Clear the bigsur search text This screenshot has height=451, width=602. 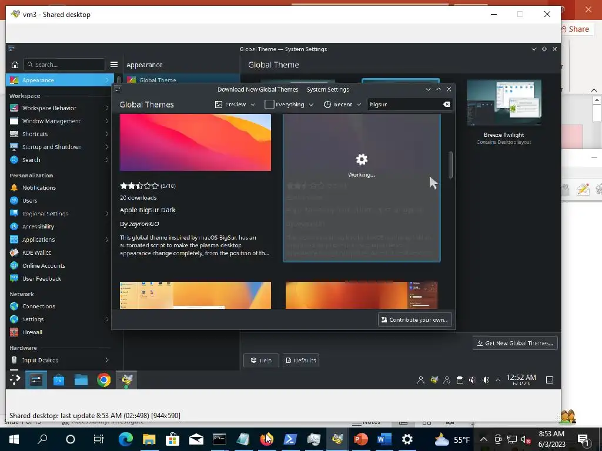[x=446, y=105]
